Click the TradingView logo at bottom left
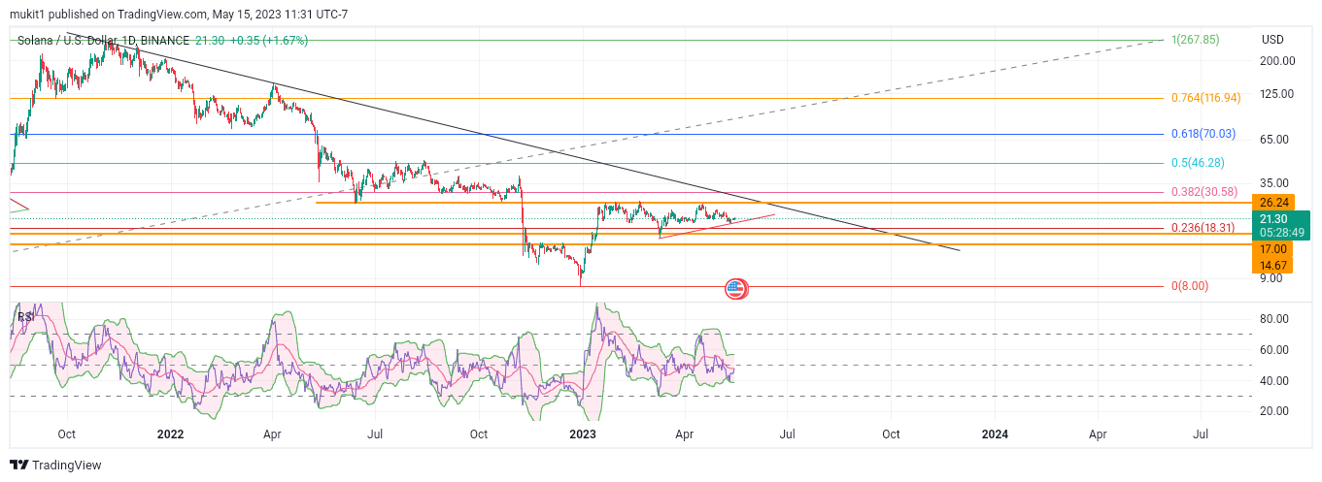The width and height of the screenshot is (1322, 482). pos(55,466)
